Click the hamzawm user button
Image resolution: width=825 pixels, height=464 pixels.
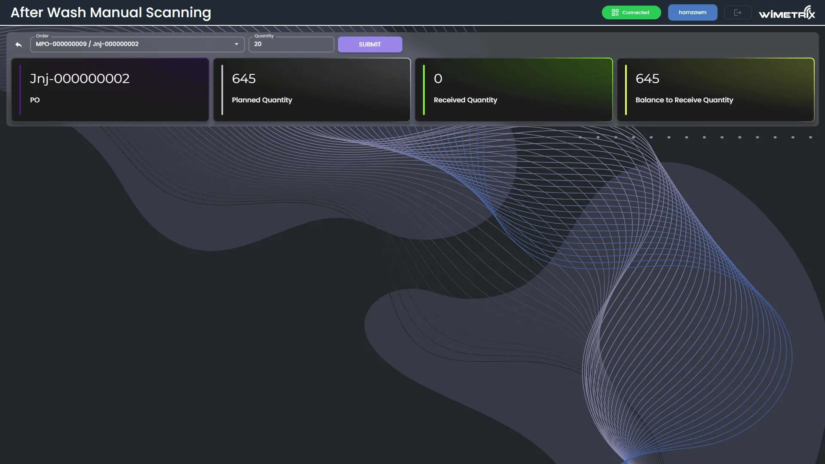[x=692, y=12]
